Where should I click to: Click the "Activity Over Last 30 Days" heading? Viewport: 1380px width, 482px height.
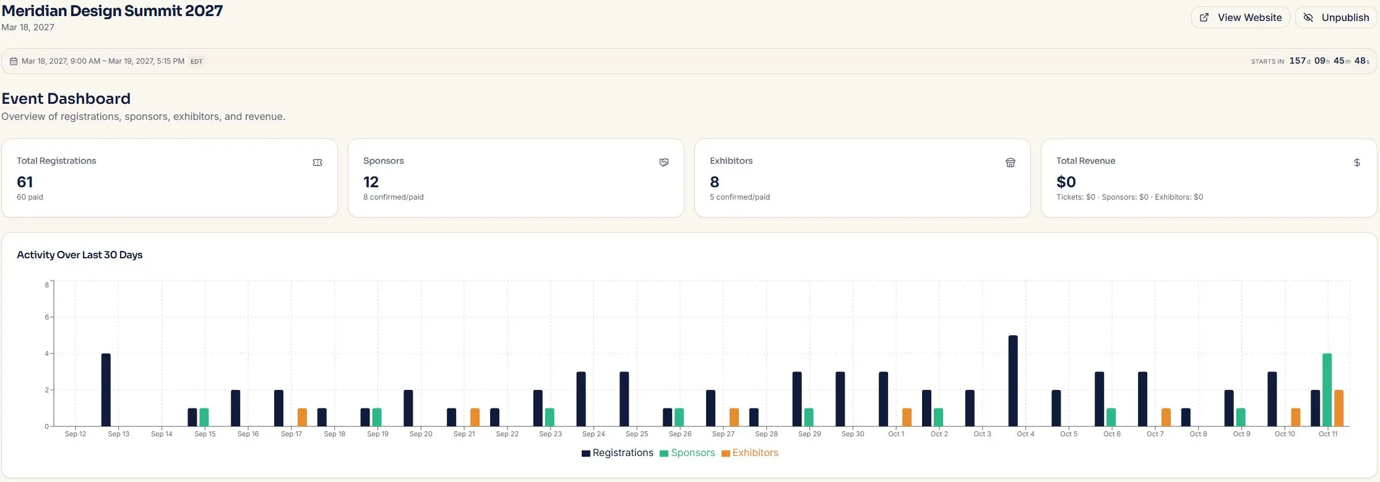tap(80, 255)
